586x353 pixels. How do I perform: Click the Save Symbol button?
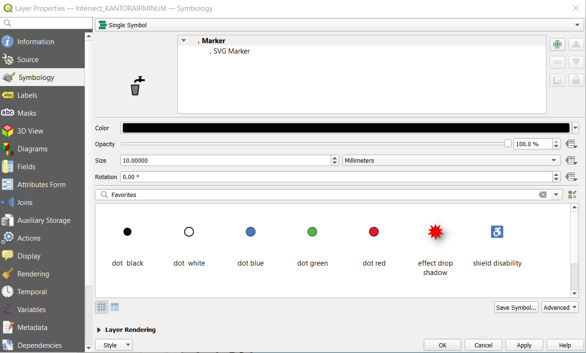[516, 307]
